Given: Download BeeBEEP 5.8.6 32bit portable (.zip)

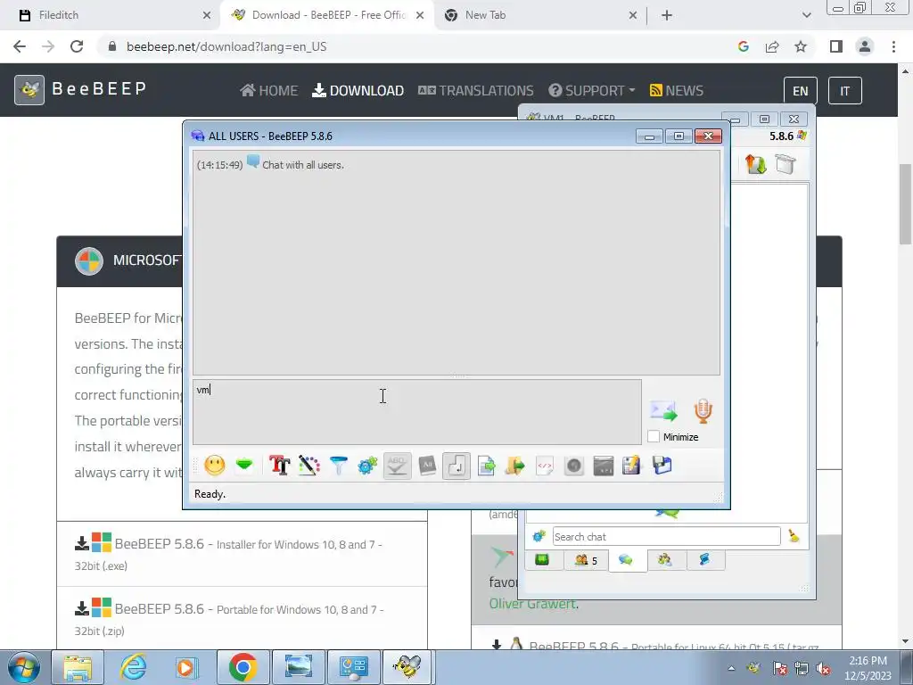Looking at the screenshot, I should tap(229, 619).
